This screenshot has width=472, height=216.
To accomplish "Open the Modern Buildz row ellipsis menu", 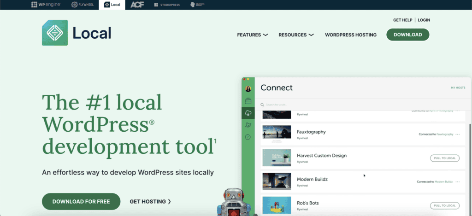I will point(458,182).
